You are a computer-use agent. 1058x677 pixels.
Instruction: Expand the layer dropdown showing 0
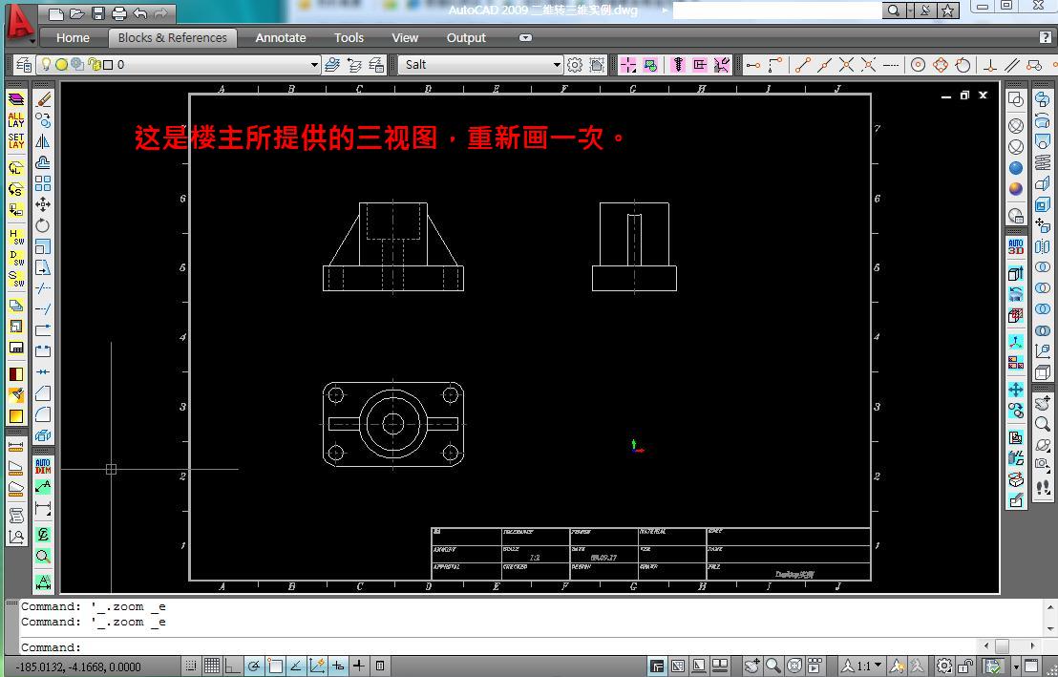(314, 65)
